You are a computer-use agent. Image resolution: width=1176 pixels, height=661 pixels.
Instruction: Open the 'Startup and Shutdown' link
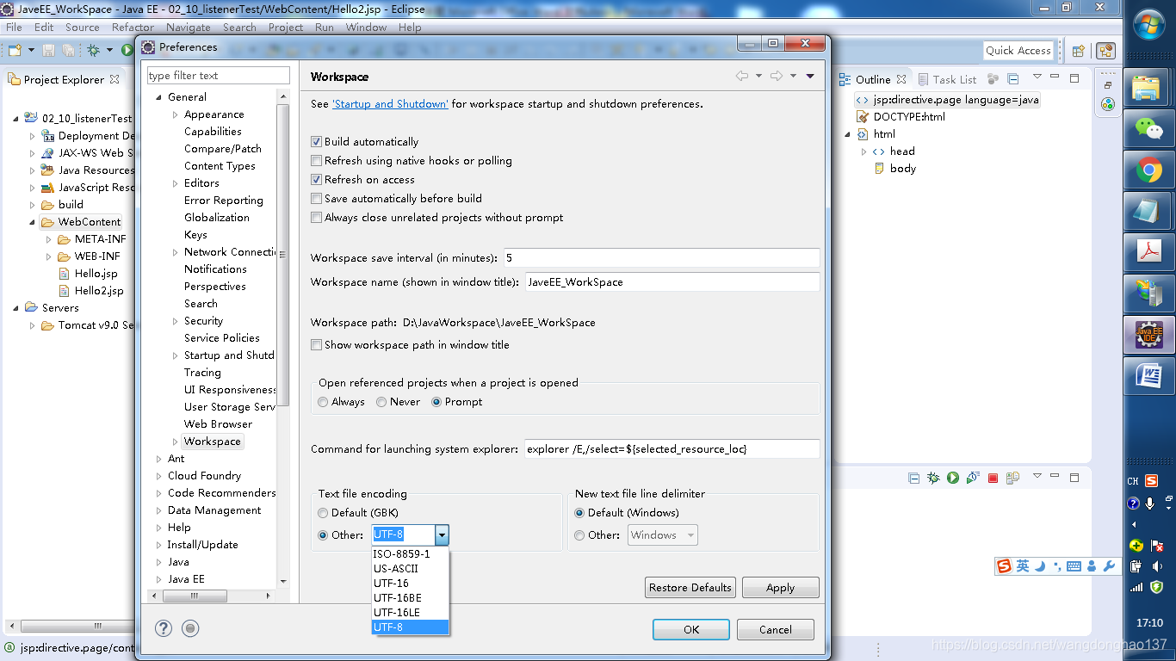pyautogui.click(x=390, y=104)
